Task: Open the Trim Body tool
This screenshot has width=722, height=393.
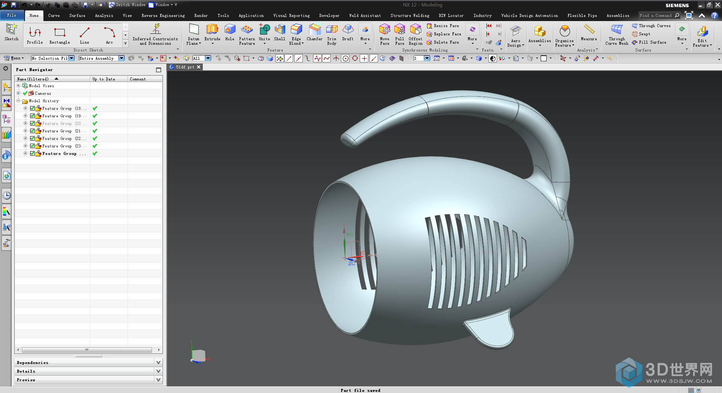Action: tap(332, 34)
